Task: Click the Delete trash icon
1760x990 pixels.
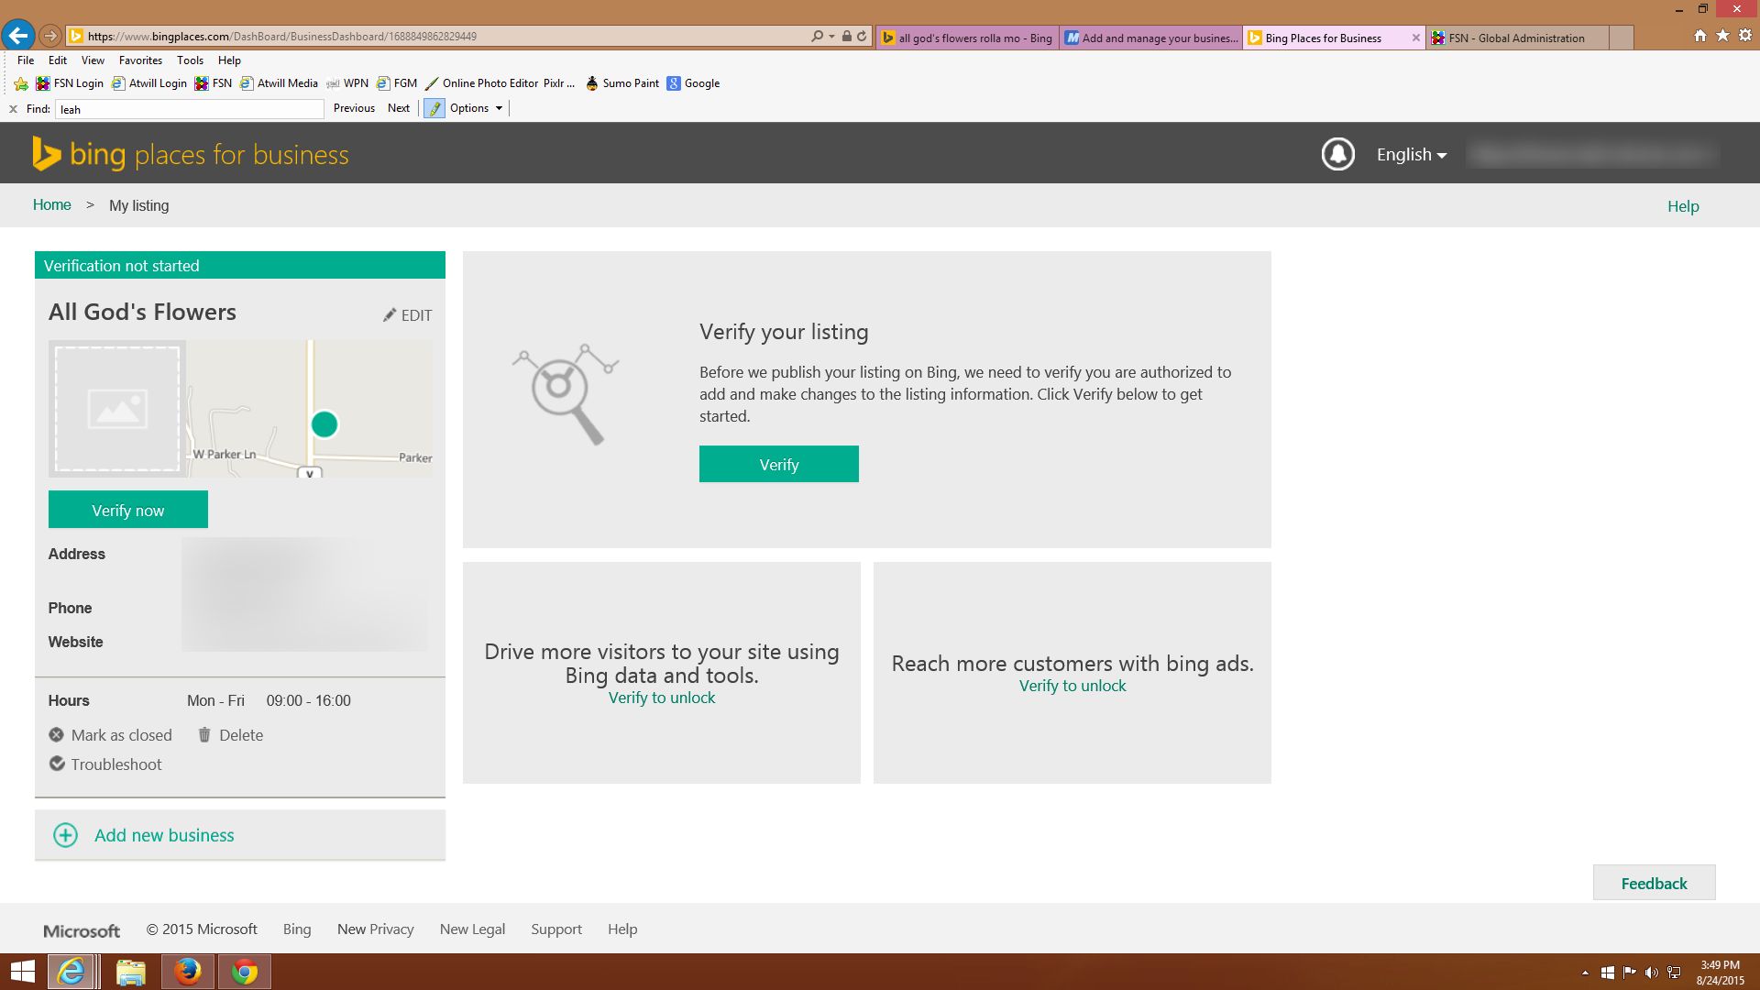Action: (x=204, y=735)
